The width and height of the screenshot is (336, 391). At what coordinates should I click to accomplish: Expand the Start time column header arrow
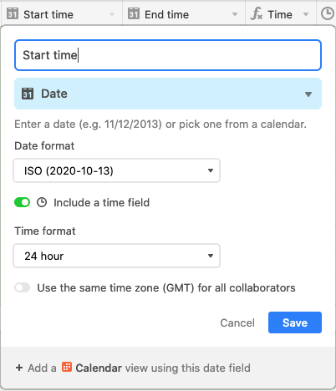[x=112, y=14]
